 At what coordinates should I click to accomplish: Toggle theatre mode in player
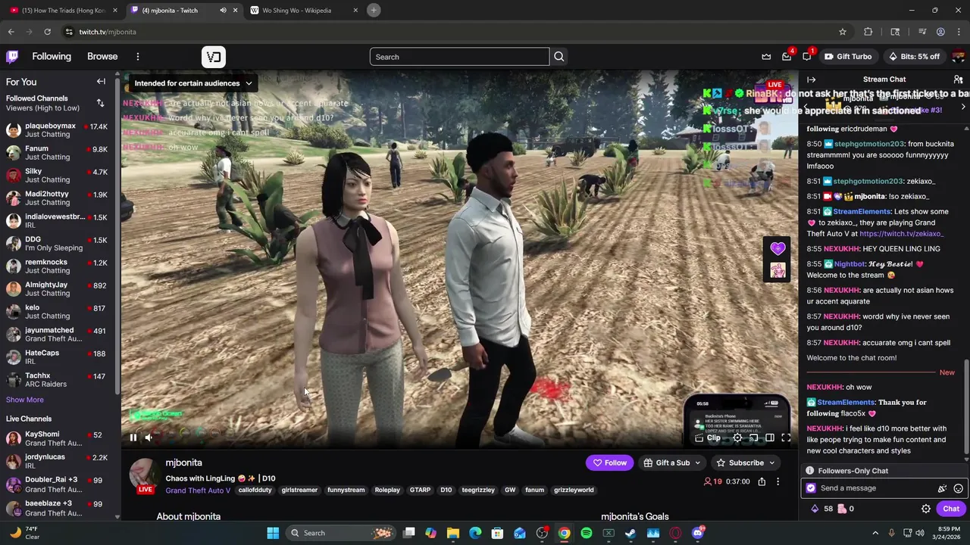click(x=770, y=438)
